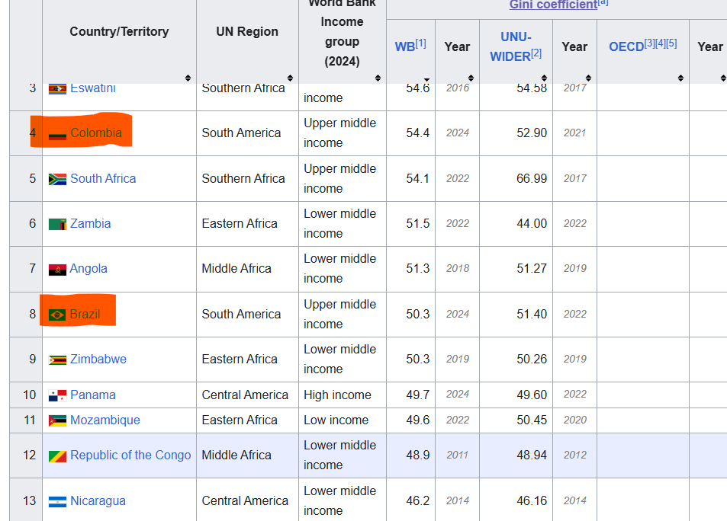This screenshot has width=727, height=521.
Task: Open the Zambia country link
Action: (x=91, y=224)
